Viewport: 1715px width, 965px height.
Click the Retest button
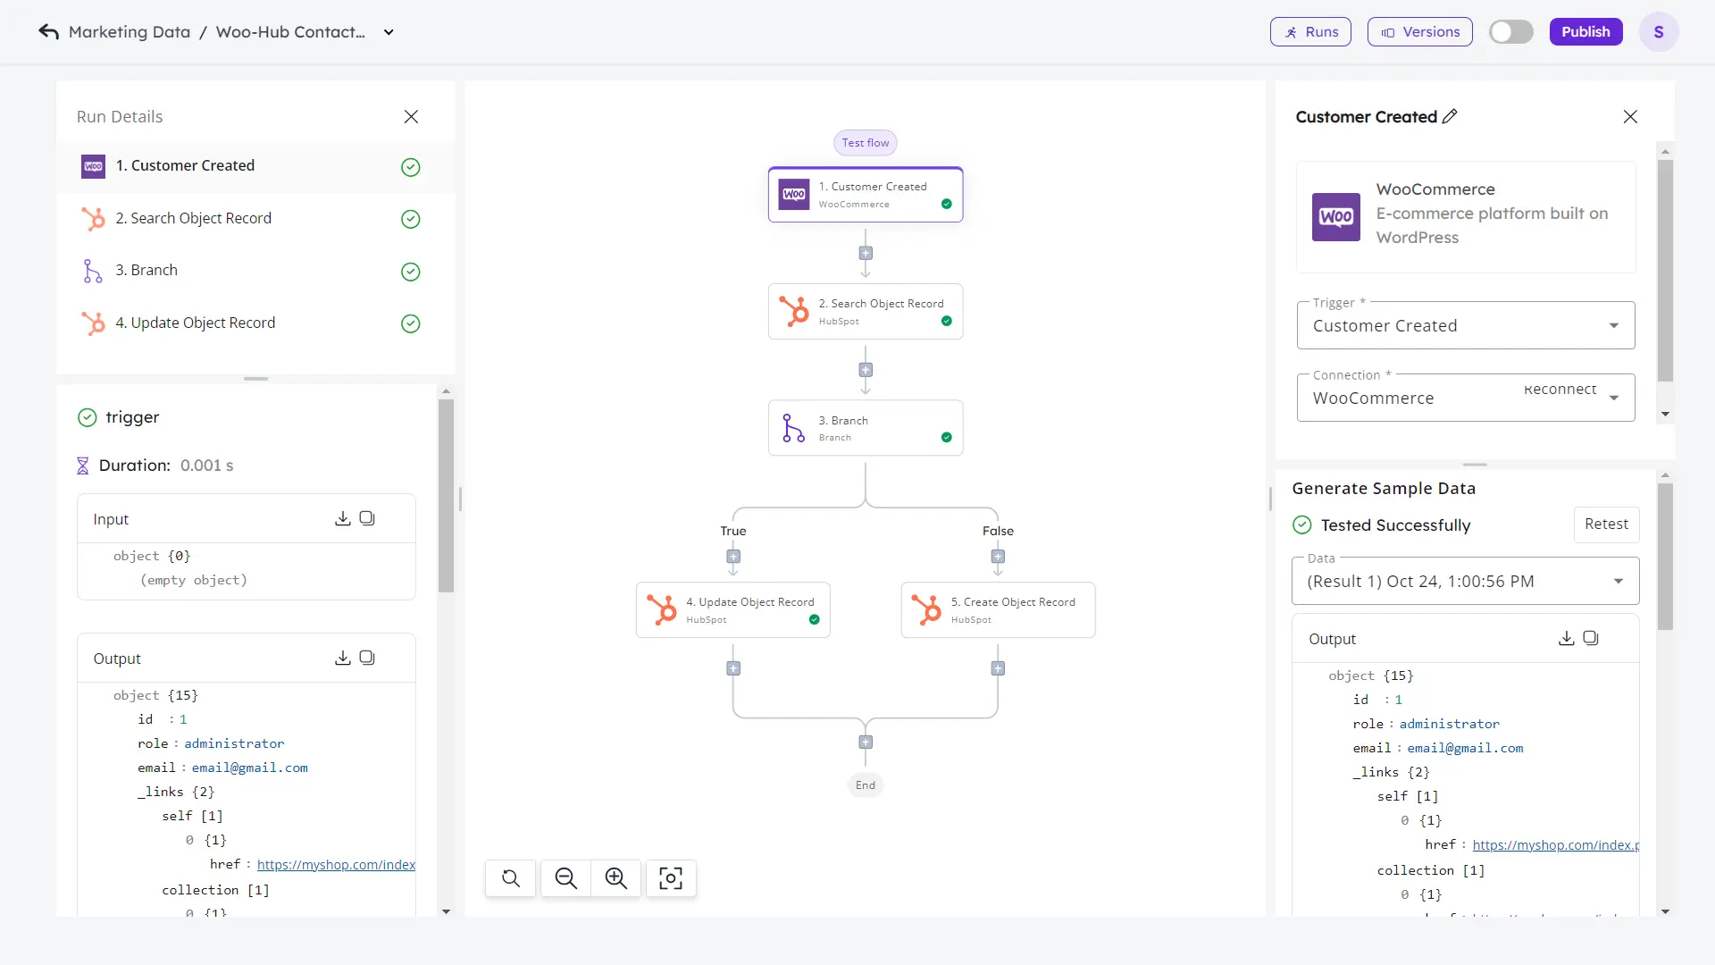1606,524
